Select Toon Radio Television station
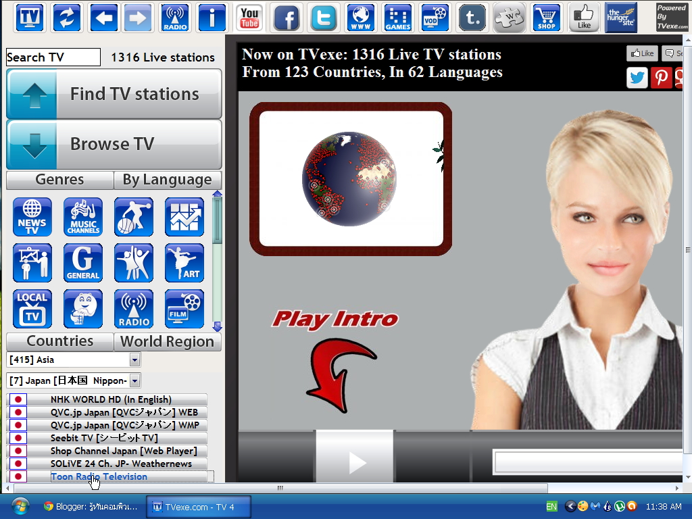The image size is (692, 519). pyautogui.click(x=107, y=476)
